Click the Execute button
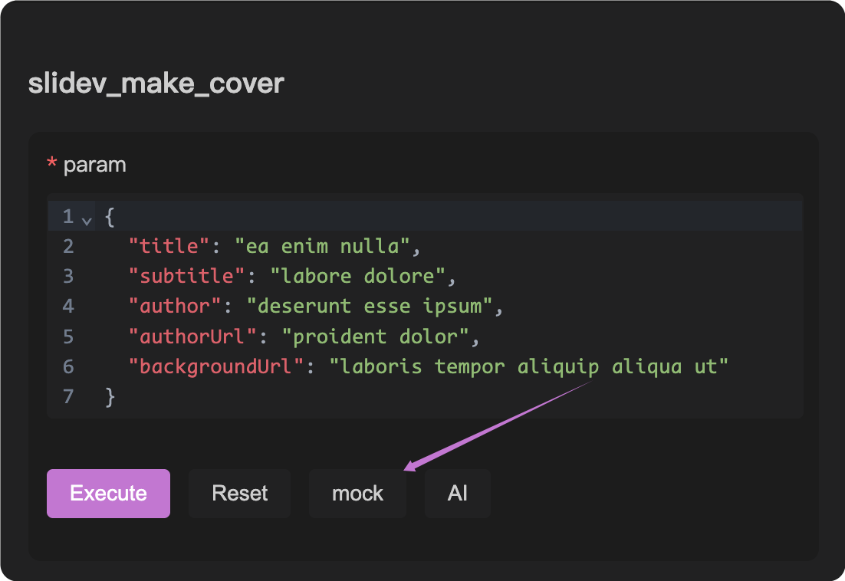 click(108, 493)
